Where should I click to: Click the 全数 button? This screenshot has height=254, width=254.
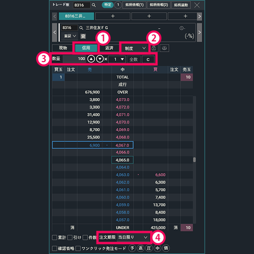pos(134,59)
